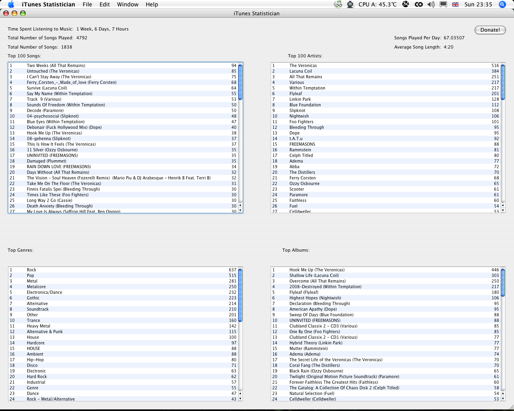
Task: Open the Help menu
Action: click(152, 4)
